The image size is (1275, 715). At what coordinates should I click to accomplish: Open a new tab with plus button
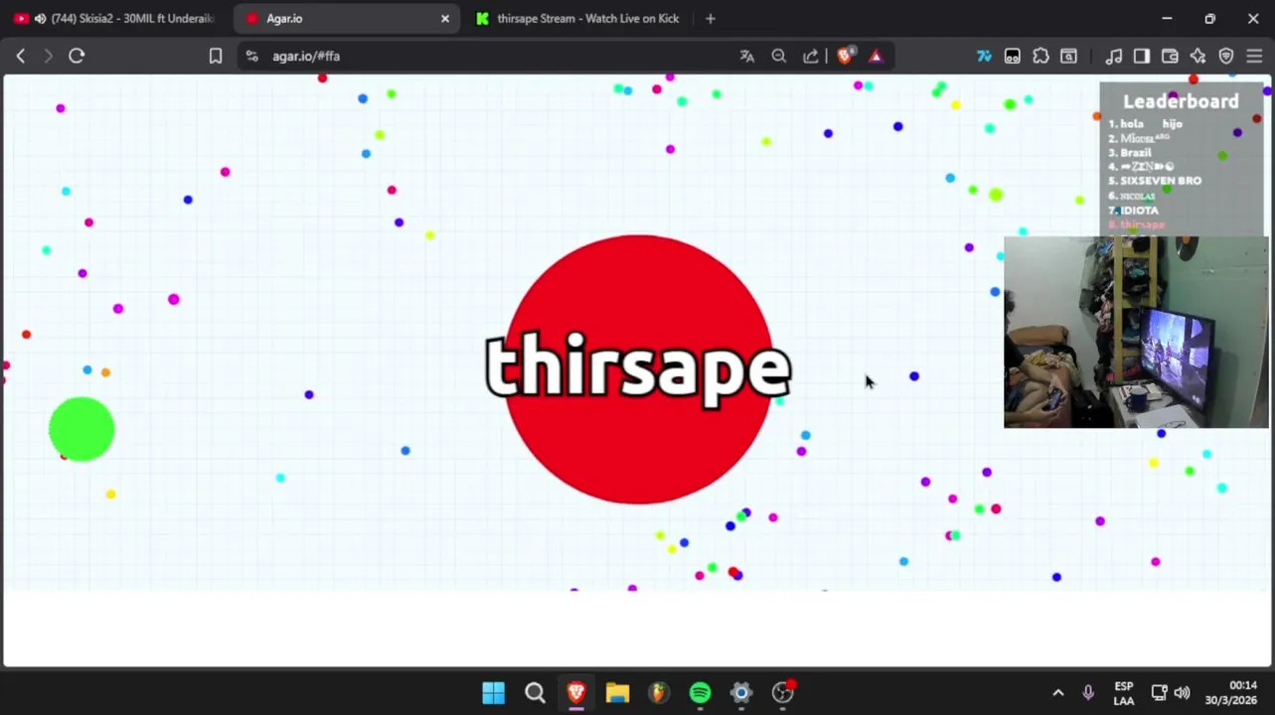point(711,19)
